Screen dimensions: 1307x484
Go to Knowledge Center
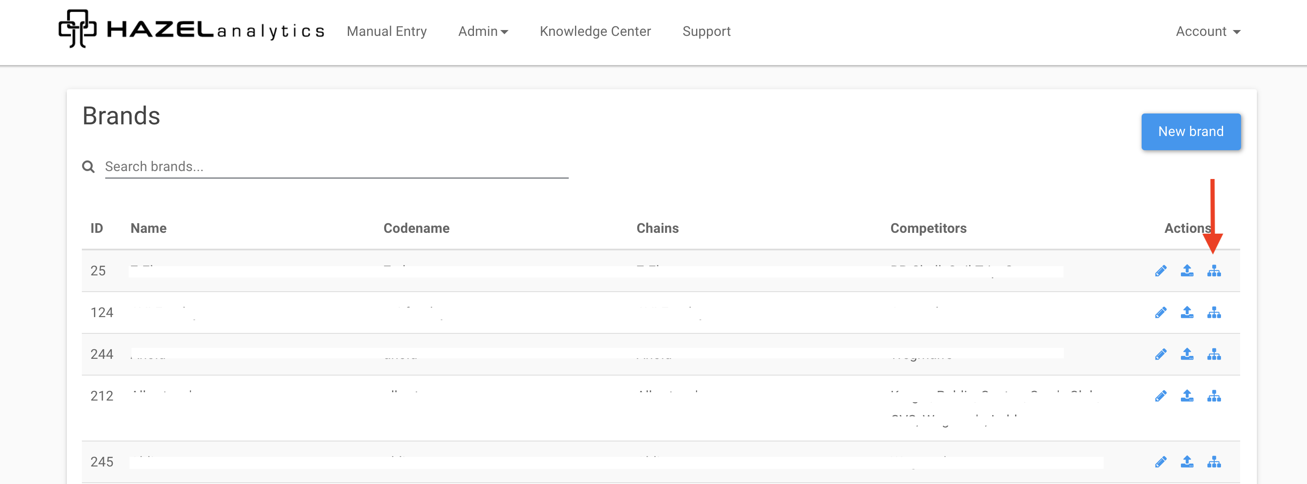pos(595,31)
